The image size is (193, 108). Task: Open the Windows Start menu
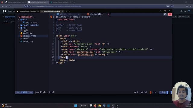(x=76, y=106)
